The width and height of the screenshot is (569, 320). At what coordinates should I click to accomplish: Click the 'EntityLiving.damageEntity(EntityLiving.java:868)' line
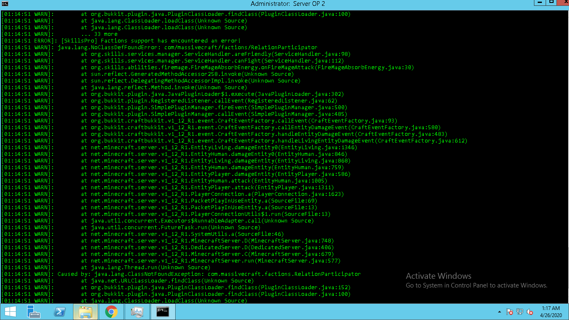point(176,161)
